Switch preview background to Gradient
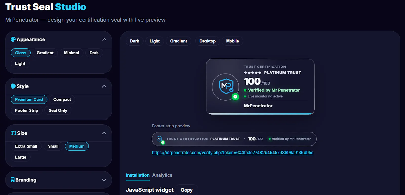Viewport: 405px width, 195px height. pos(178,41)
